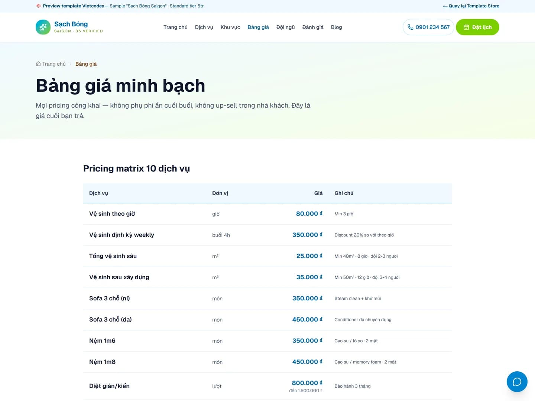
Task: Open the Đánh giá menu item
Action: (313, 27)
